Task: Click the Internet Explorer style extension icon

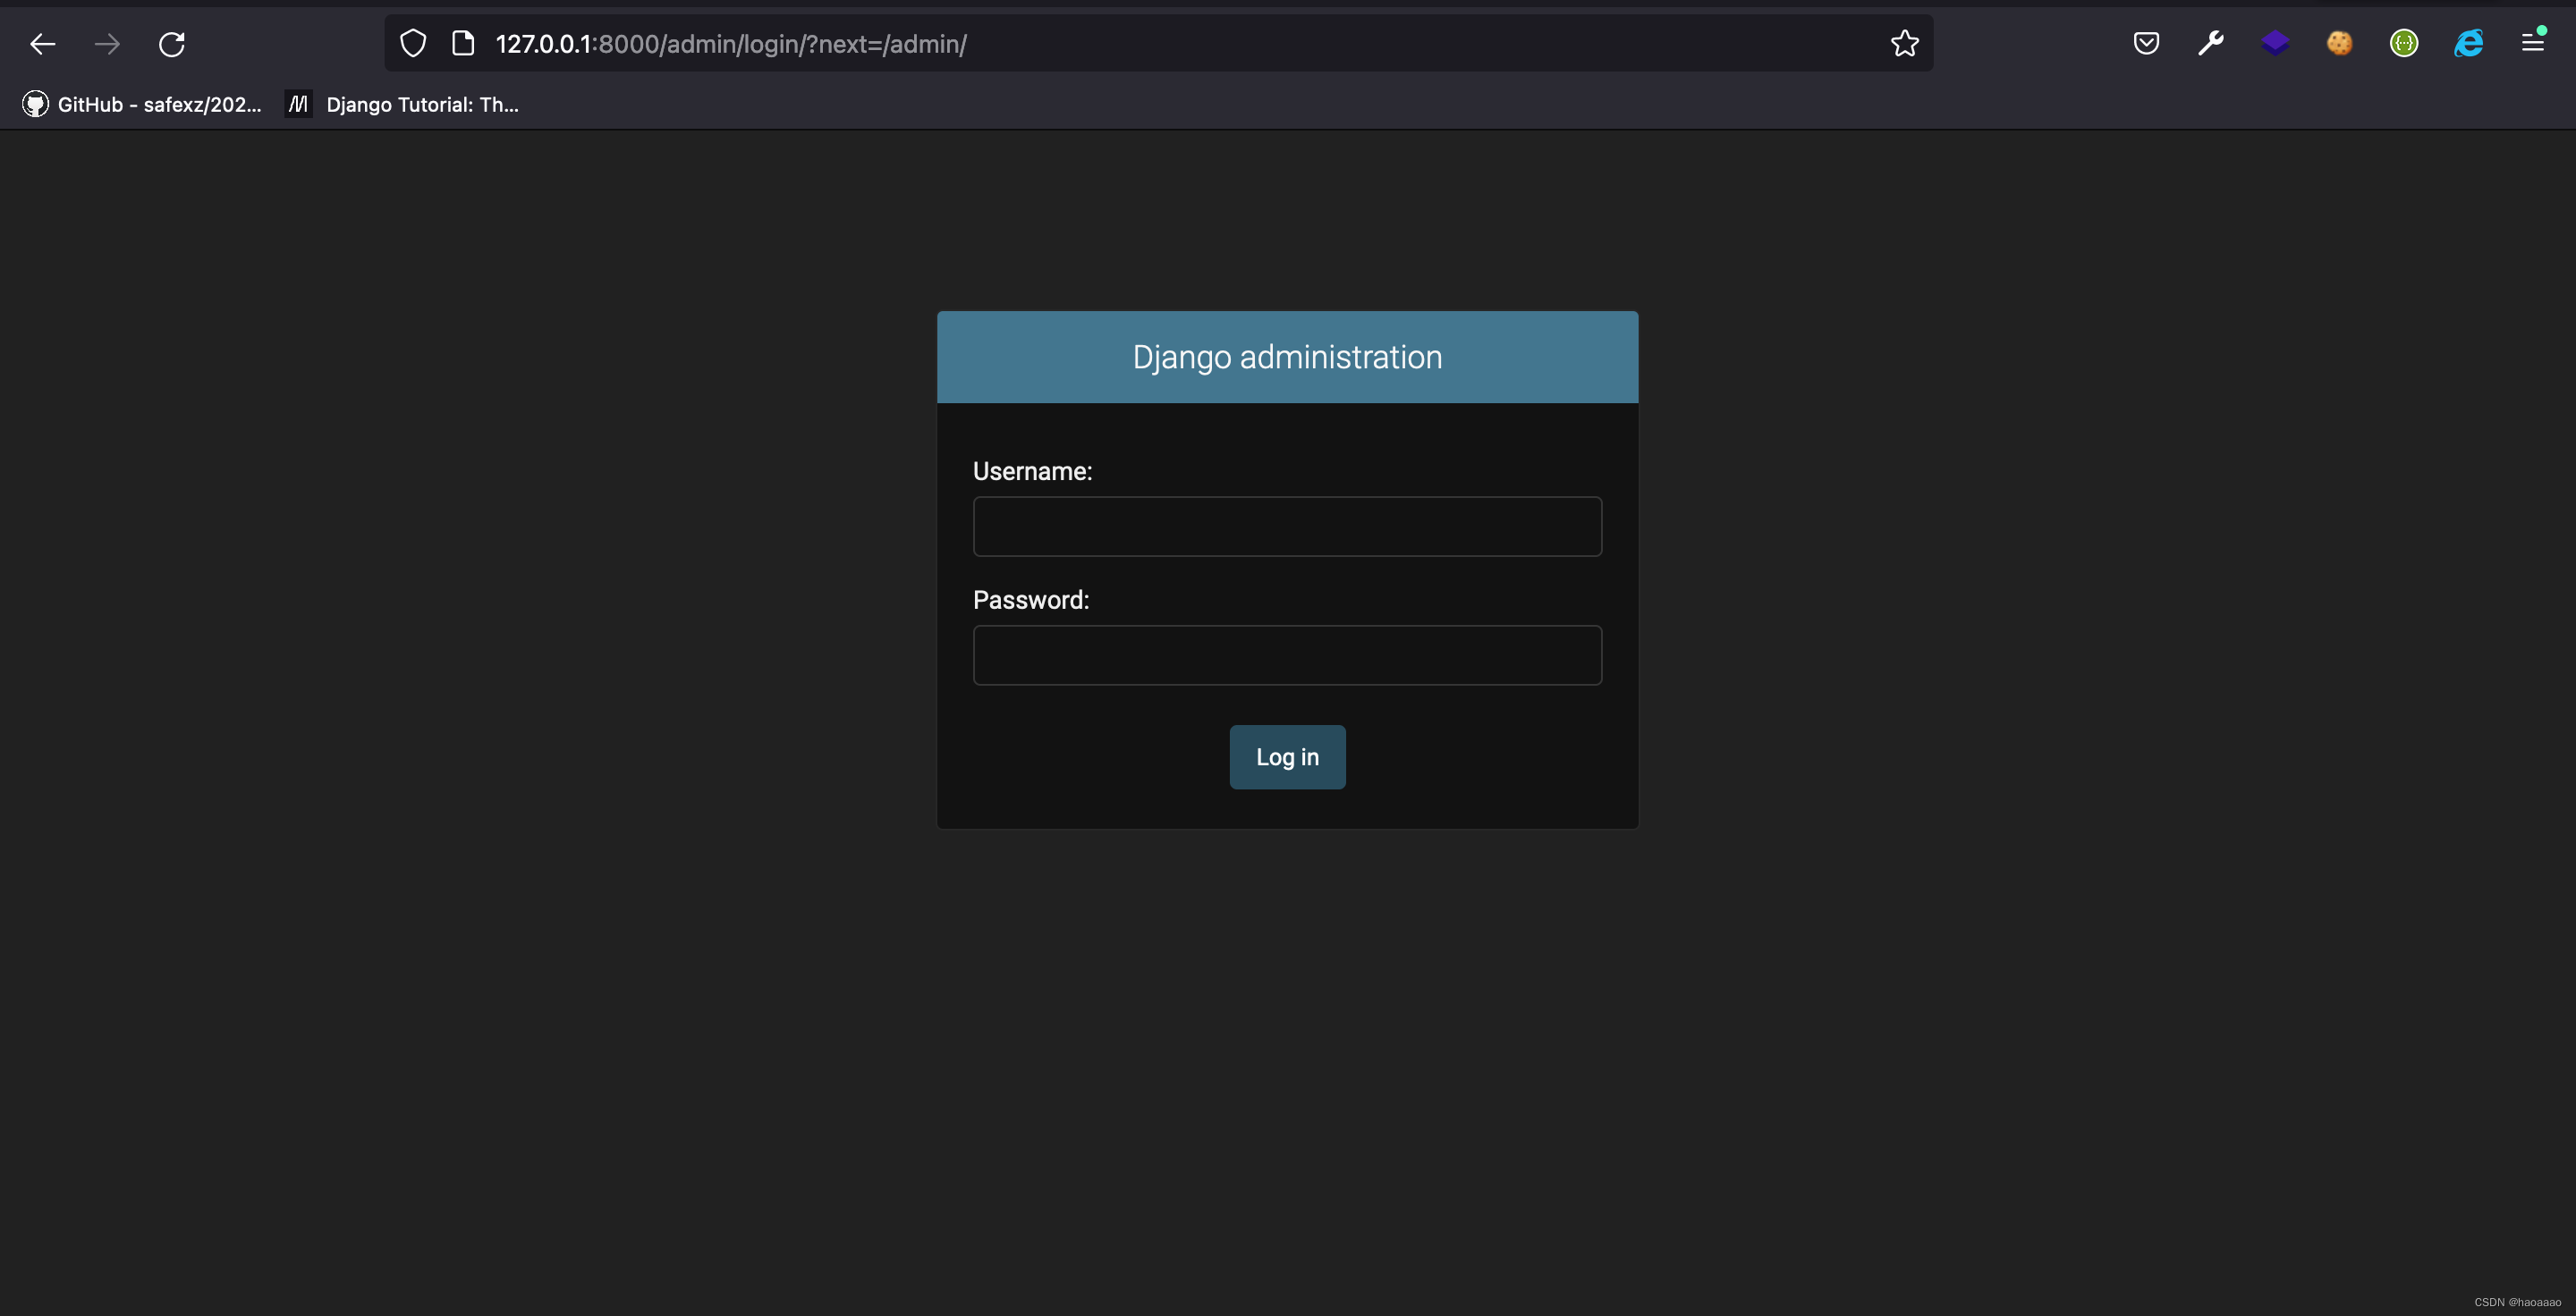Action: [x=2468, y=43]
